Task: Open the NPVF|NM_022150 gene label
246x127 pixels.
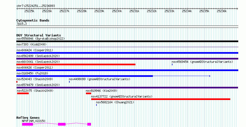Action: [x=33, y=121]
